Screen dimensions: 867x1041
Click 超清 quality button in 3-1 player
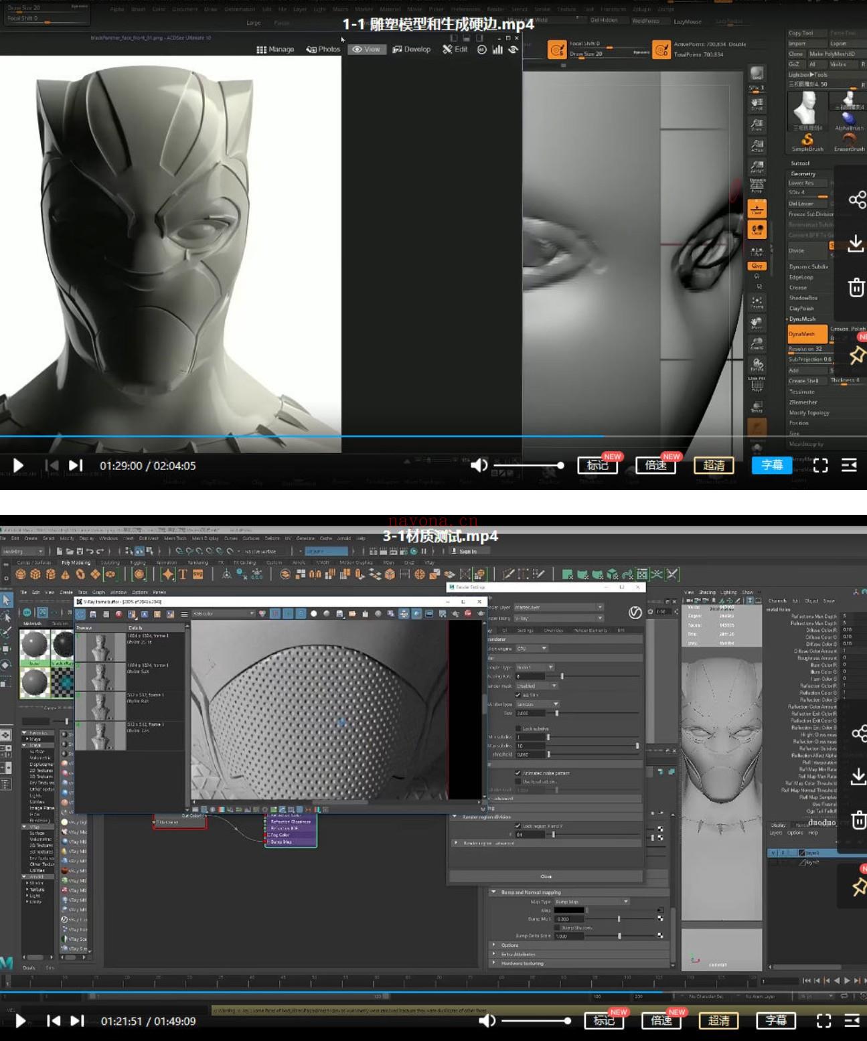tap(719, 1020)
